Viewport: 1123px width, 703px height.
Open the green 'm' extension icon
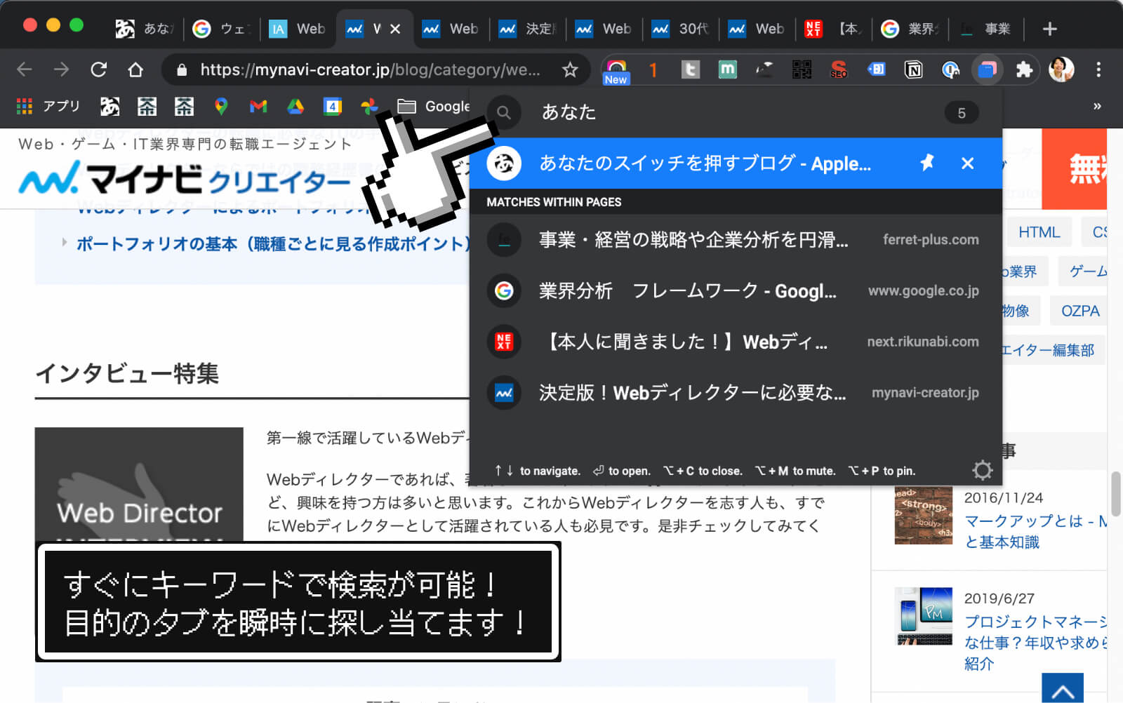pos(727,69)
